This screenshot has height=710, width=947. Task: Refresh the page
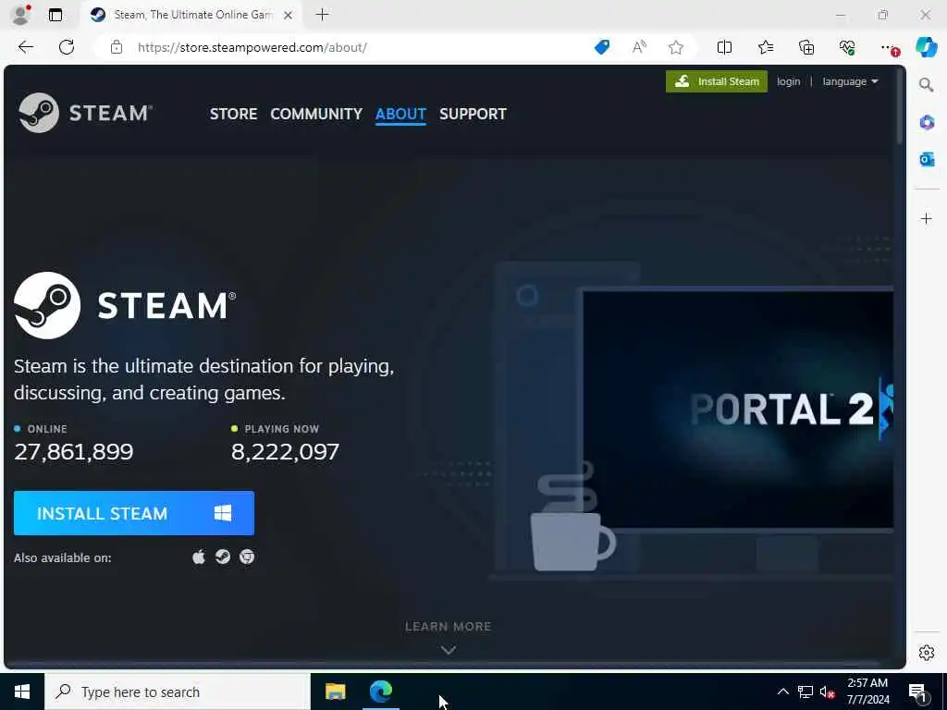tap(67, 47)
